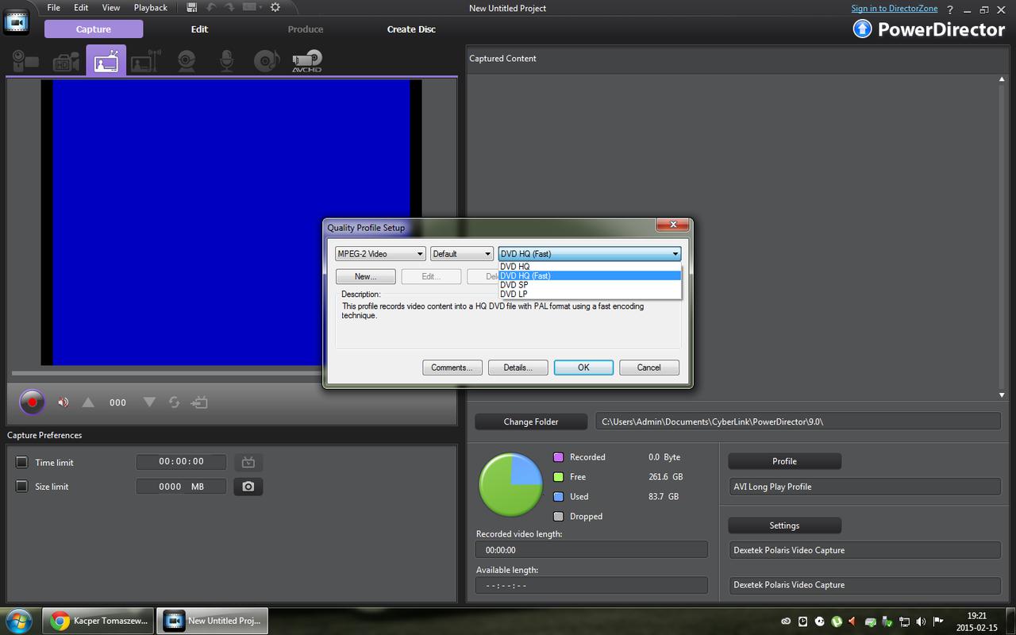
Task: Click the TV scan icon beside channel controls
Action: (x=199, y=402)
